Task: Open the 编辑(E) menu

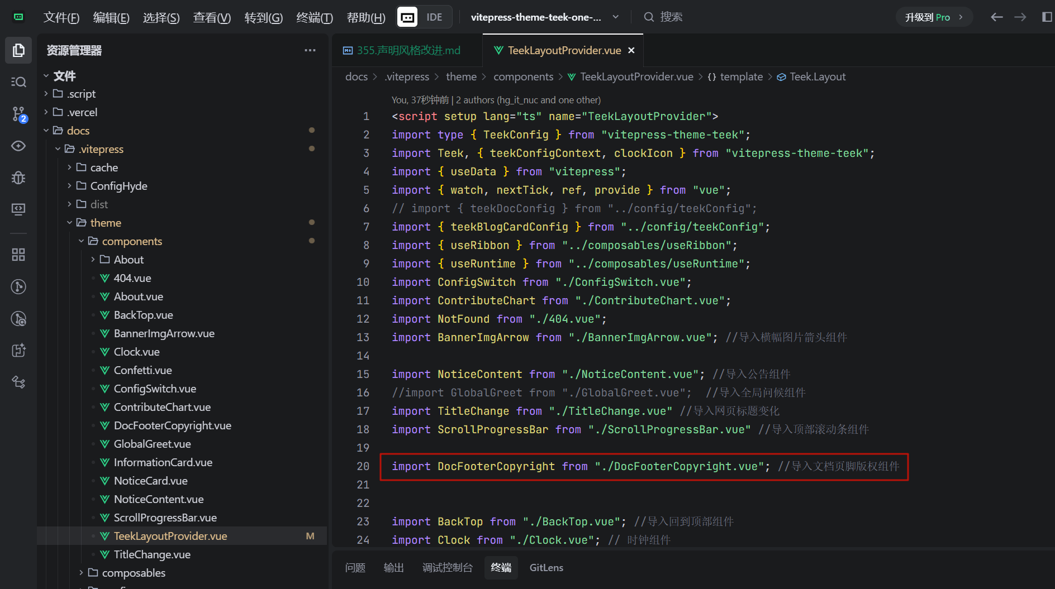Action: click(111, 17)
